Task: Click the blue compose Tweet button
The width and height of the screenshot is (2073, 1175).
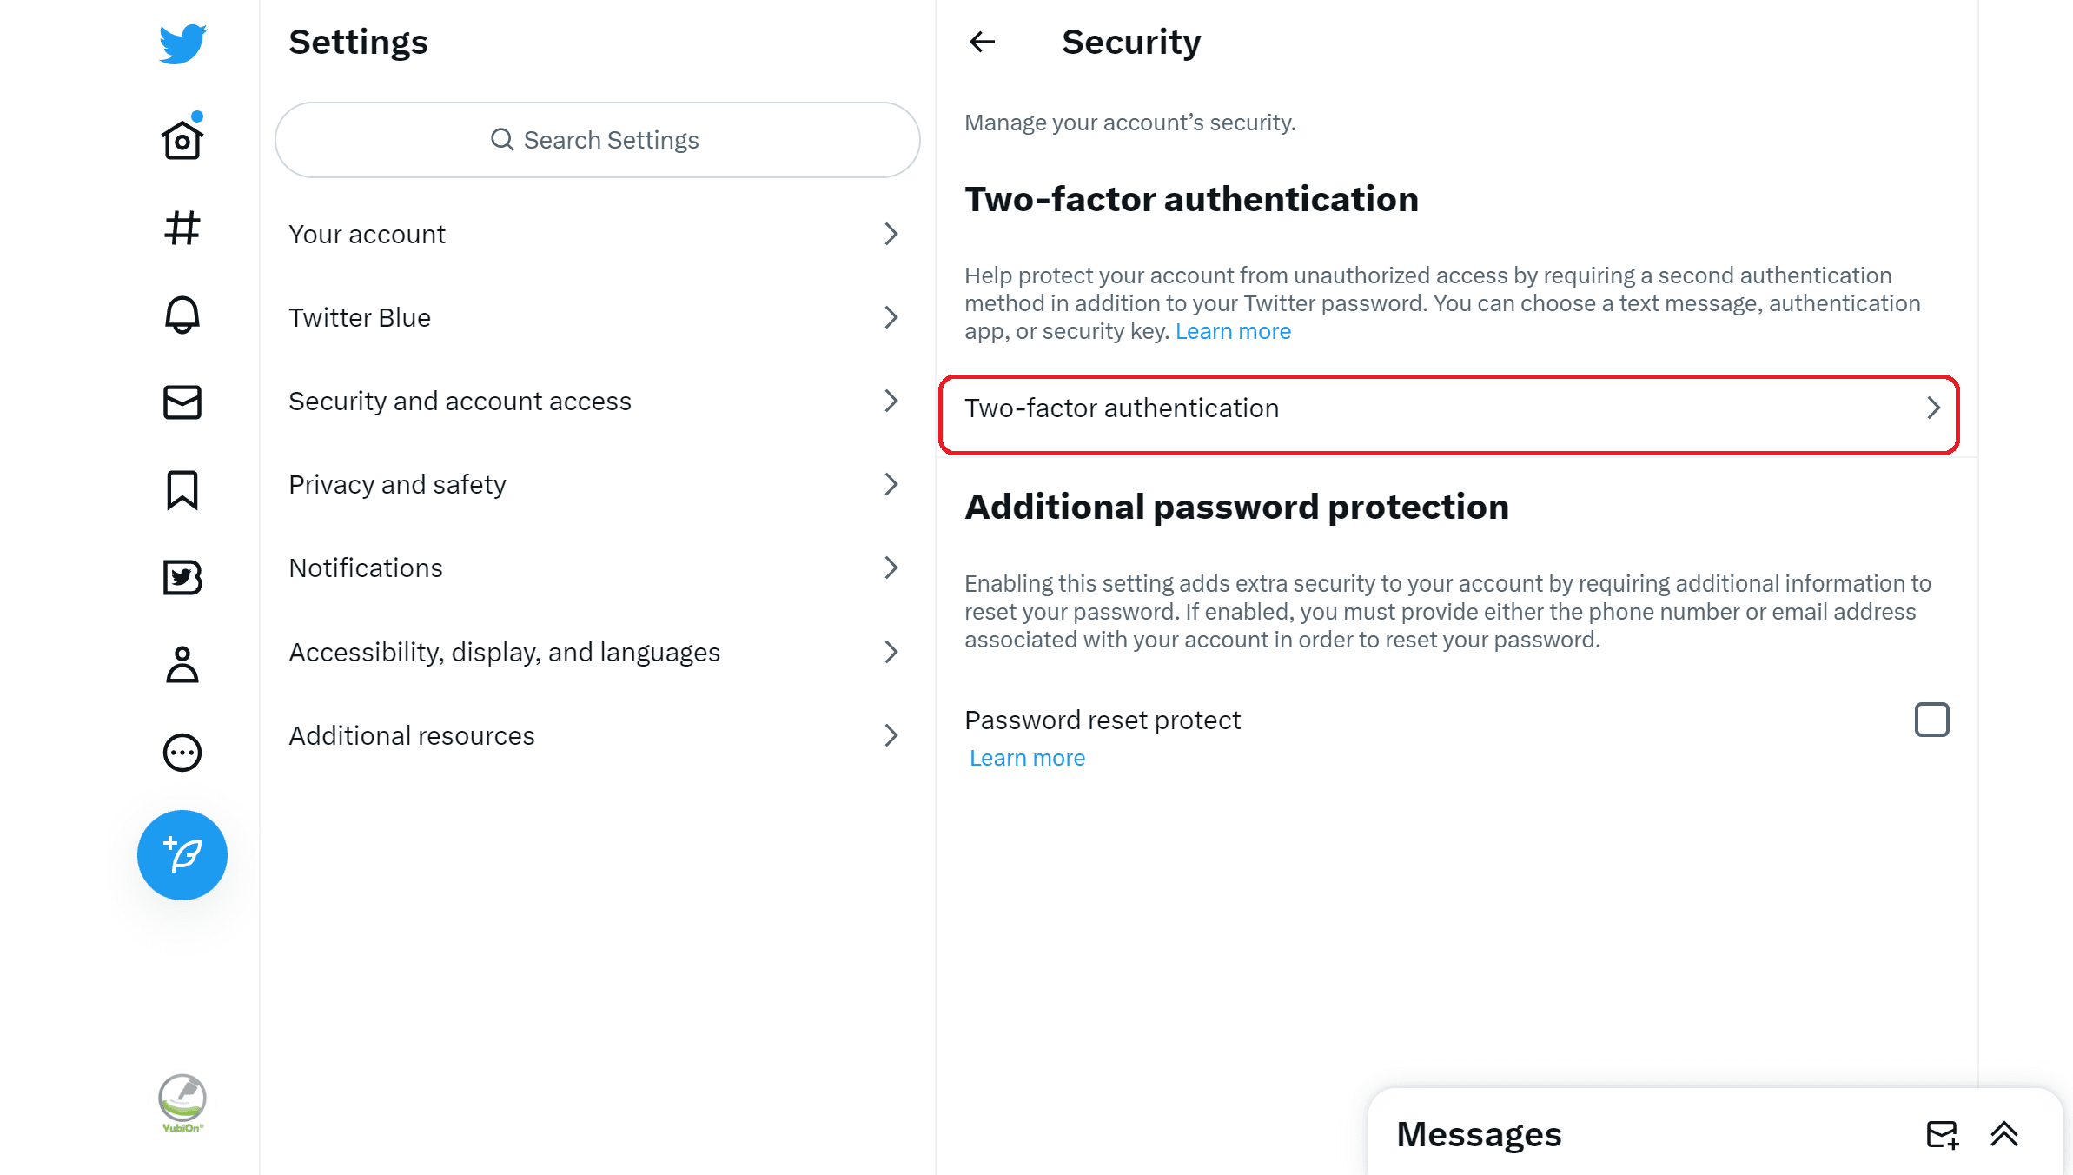Action: [x=182, y=855]
